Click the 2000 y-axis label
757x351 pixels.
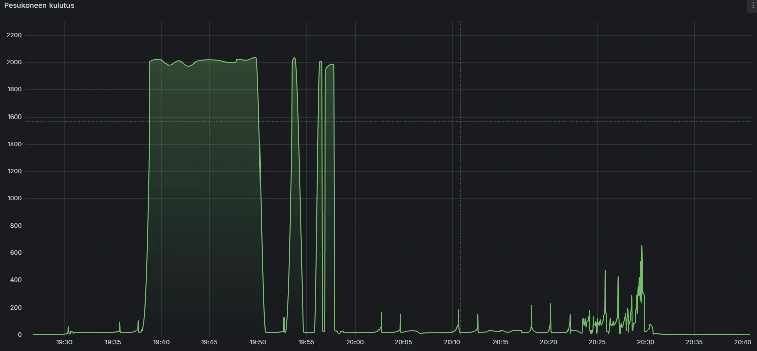pos(14,62)
